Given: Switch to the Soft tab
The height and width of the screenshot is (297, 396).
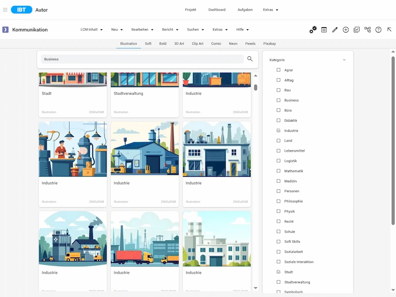Looking at the screenshot, I should coord(148,44).
